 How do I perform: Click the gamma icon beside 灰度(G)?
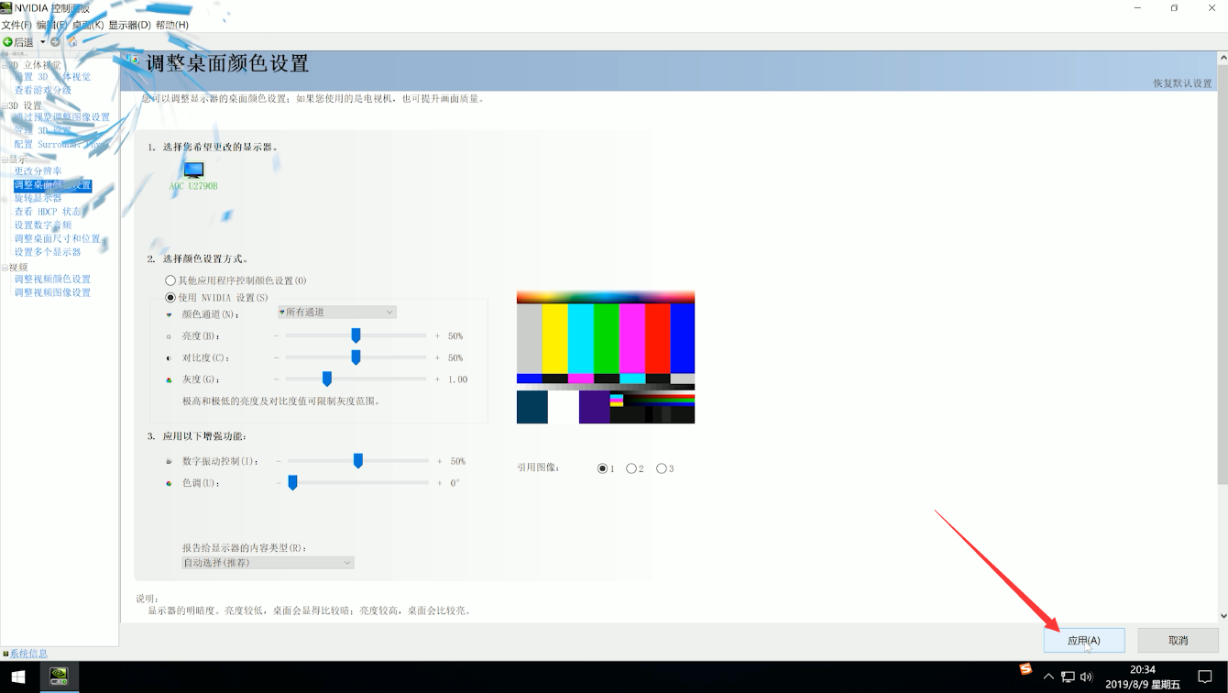point(170,379)
